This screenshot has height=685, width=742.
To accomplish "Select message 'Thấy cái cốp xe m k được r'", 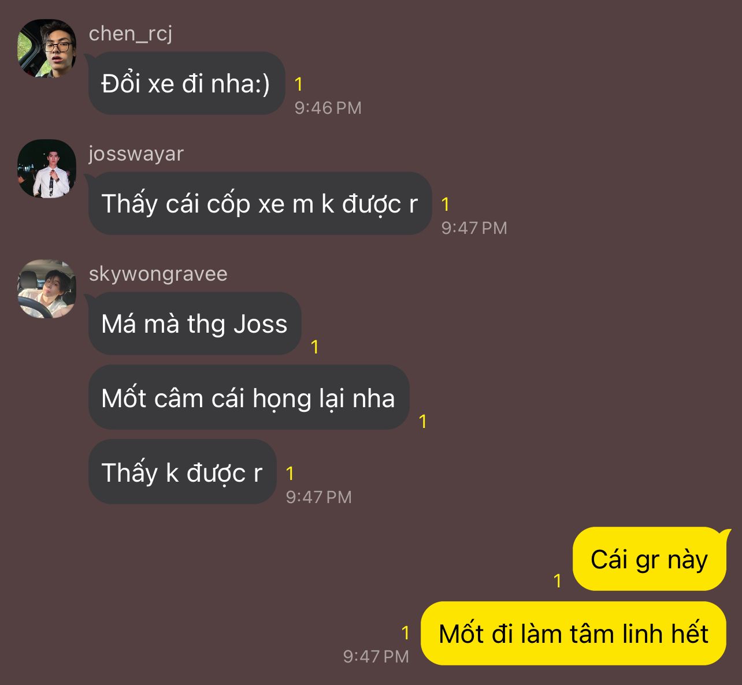I will click(260, 203).
